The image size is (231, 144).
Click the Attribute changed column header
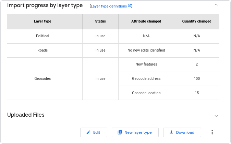click(146, 21)
